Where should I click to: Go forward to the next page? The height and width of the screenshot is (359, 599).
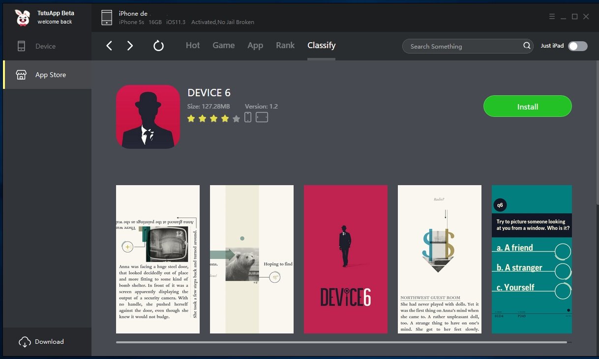pos(130,46)
